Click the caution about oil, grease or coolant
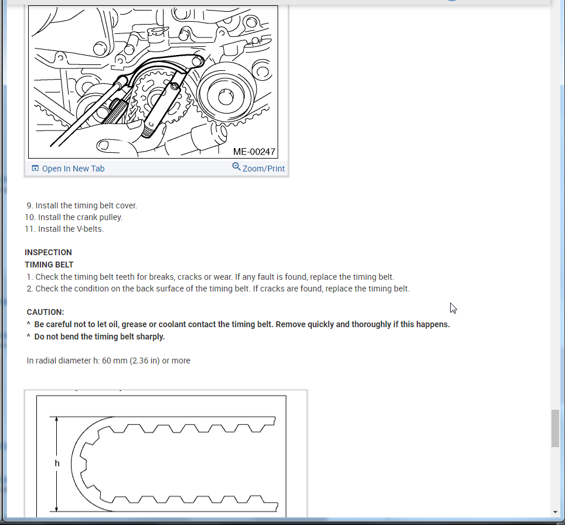565x525 pixels. (238, 324)
